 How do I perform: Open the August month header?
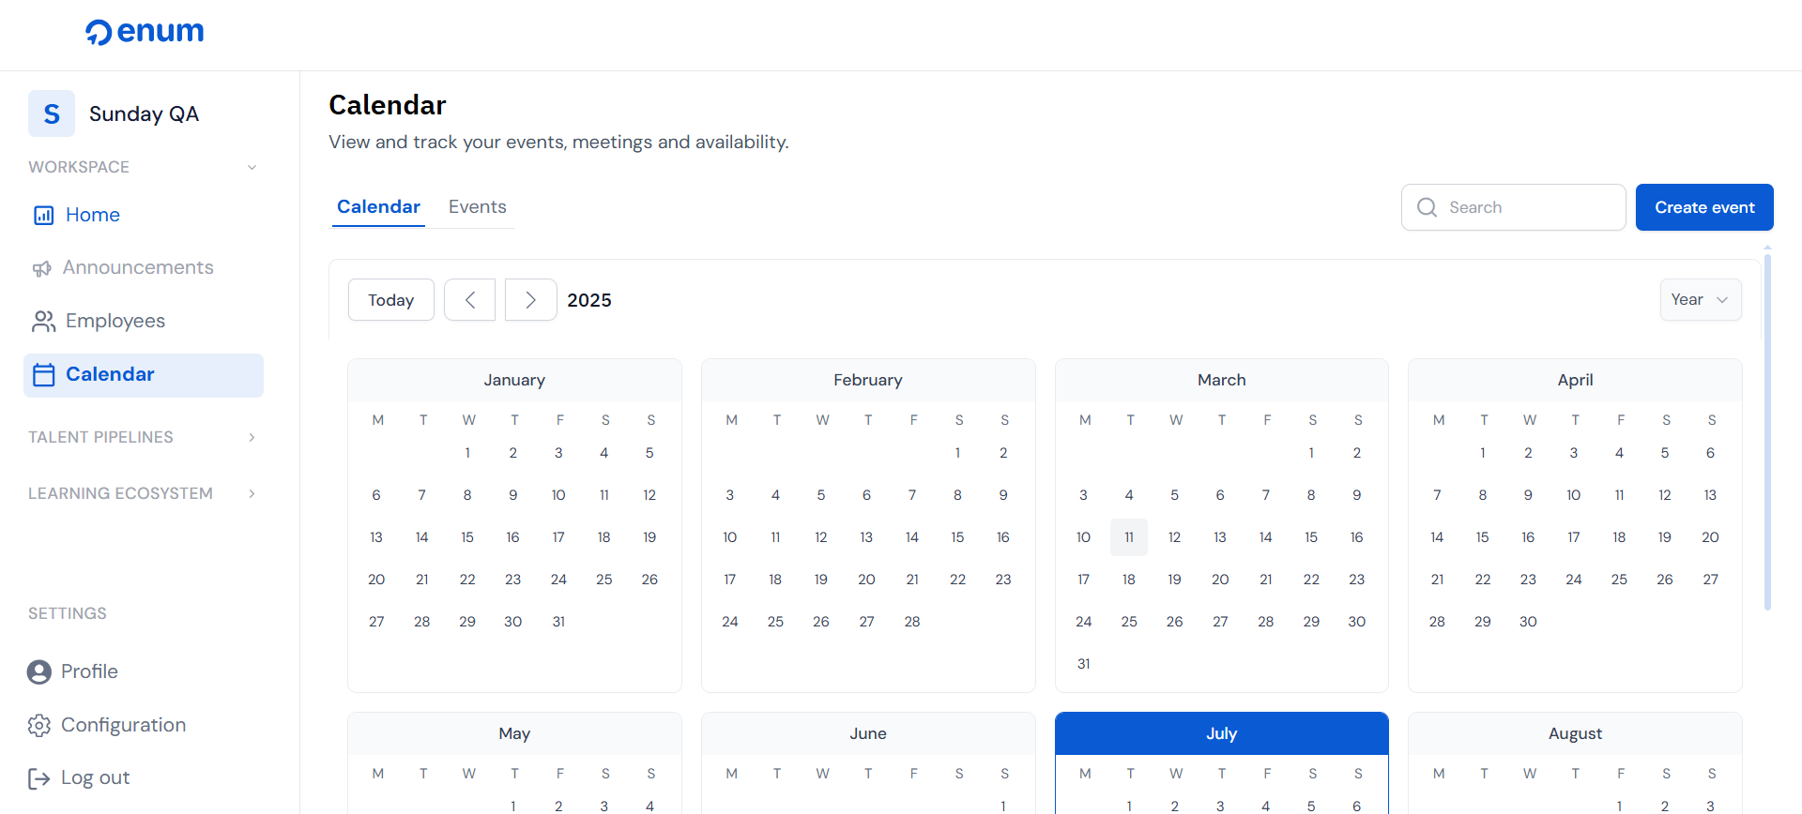point(1576,733)
